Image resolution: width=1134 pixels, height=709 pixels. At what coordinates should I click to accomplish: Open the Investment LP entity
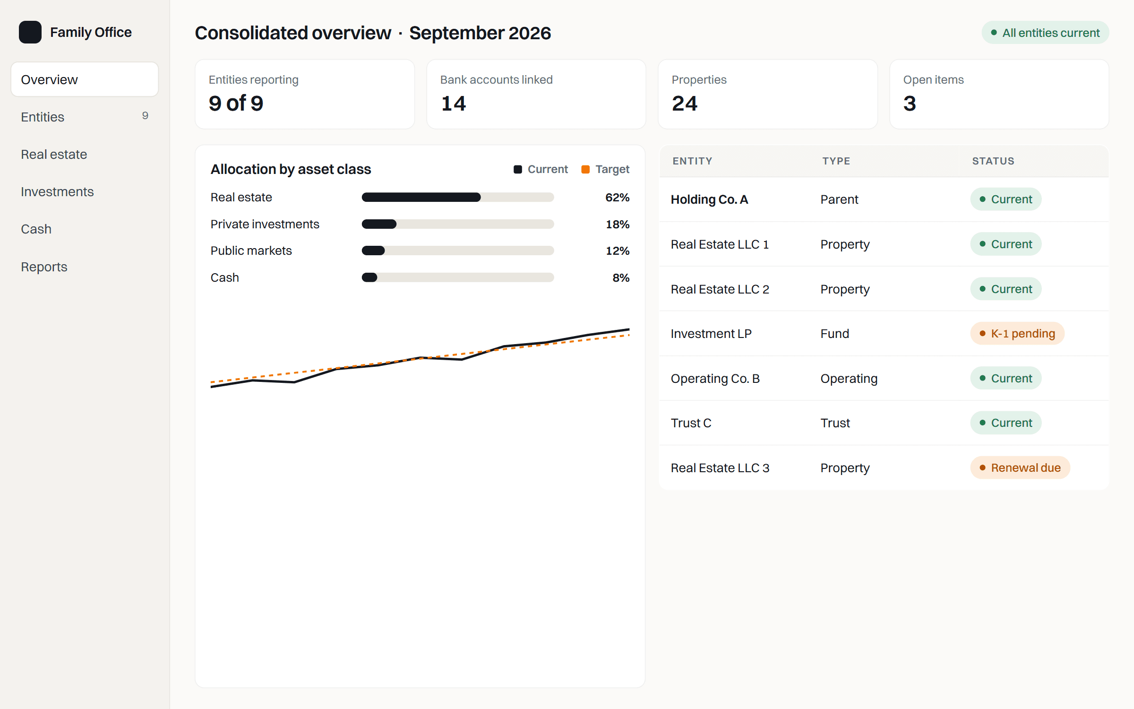[884, 334]
